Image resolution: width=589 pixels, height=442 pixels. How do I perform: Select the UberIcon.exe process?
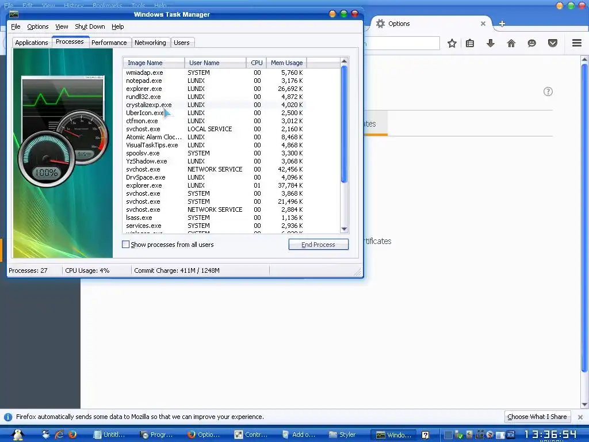click(x=214, y=113)
